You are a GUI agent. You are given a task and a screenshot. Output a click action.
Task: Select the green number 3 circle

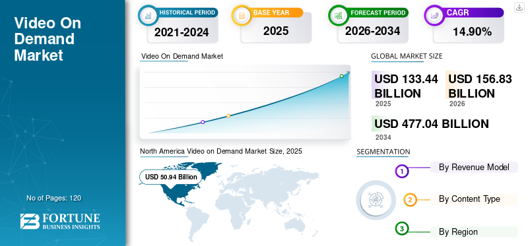401,229
